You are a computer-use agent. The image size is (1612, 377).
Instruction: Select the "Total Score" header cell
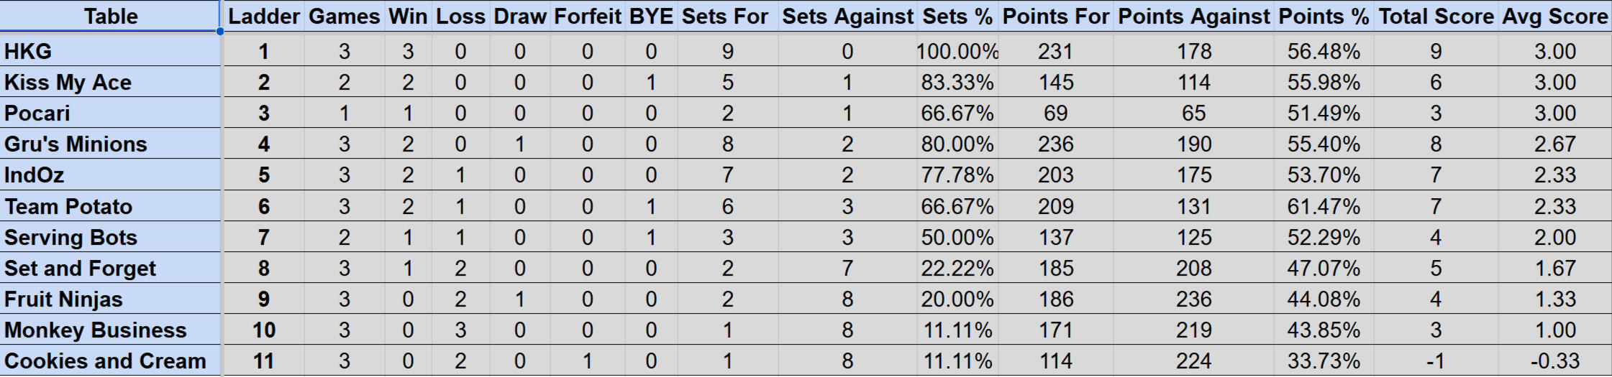pos(1436,17)
